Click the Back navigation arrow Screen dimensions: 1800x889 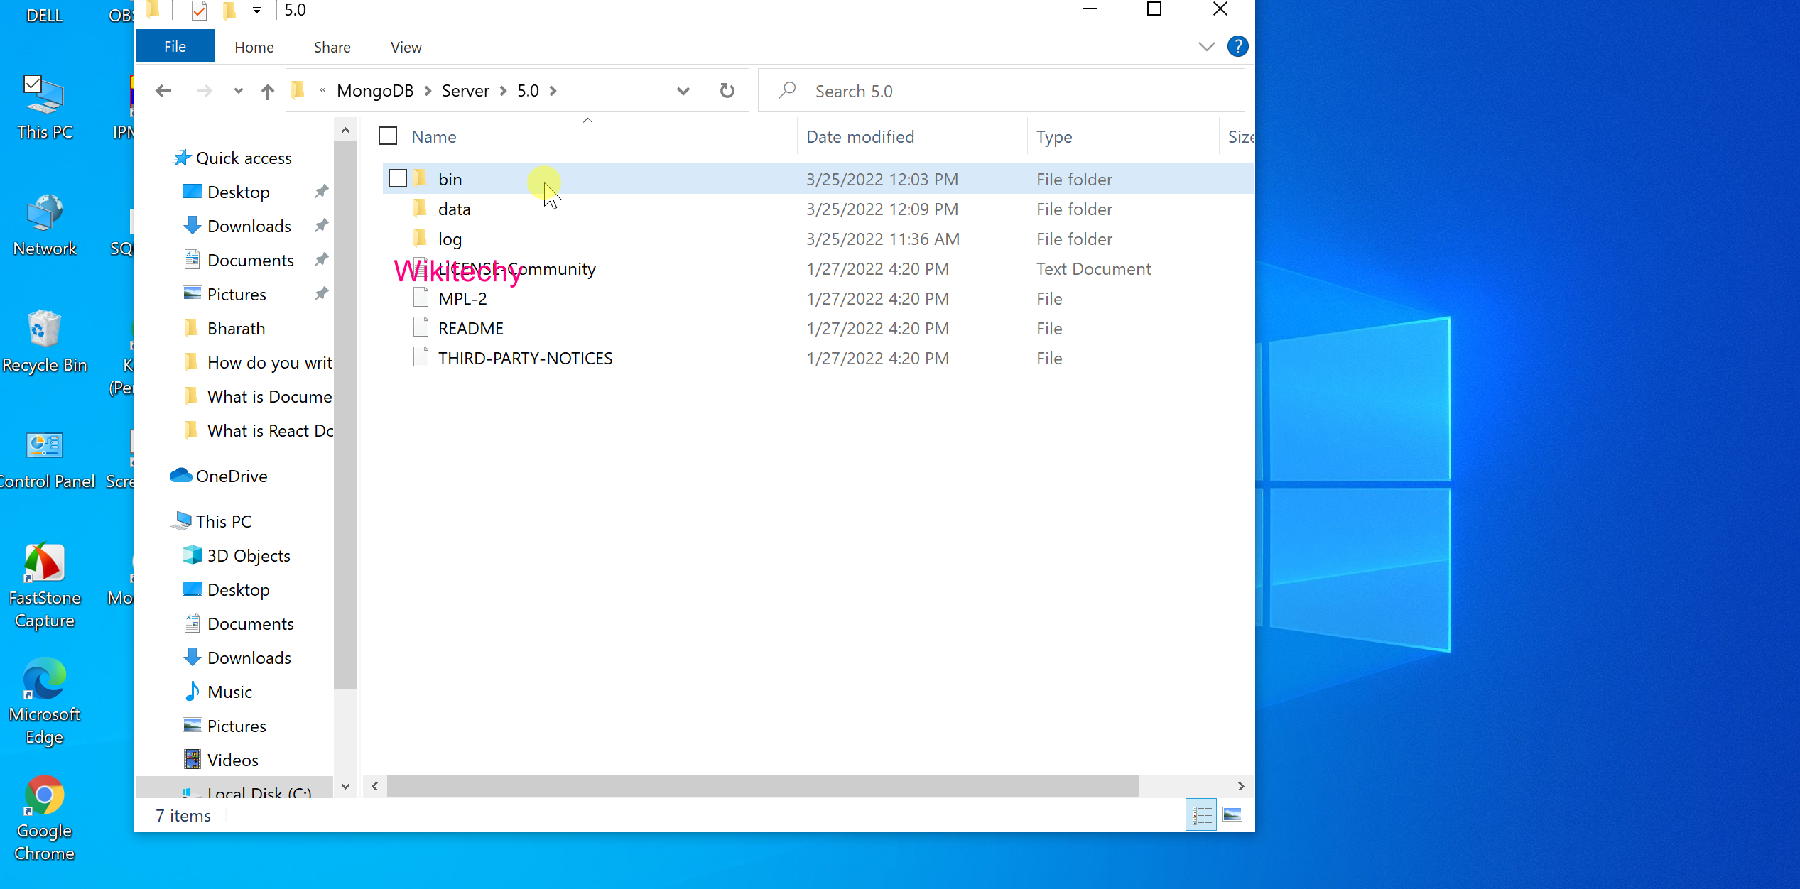click(x=163, y=91)
